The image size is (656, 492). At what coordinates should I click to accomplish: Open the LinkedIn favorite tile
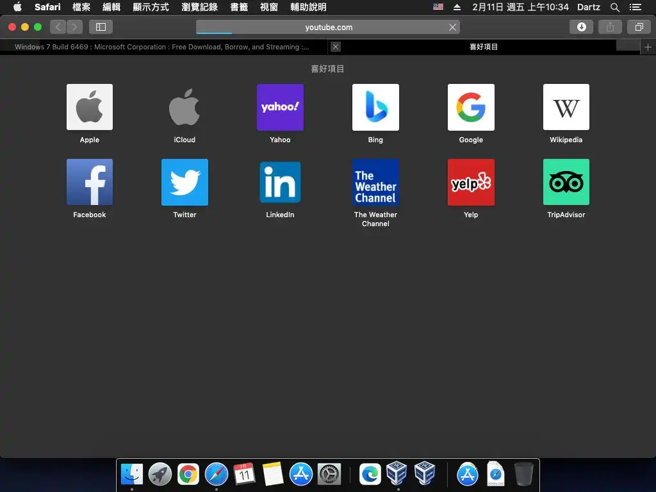[280, 182]
